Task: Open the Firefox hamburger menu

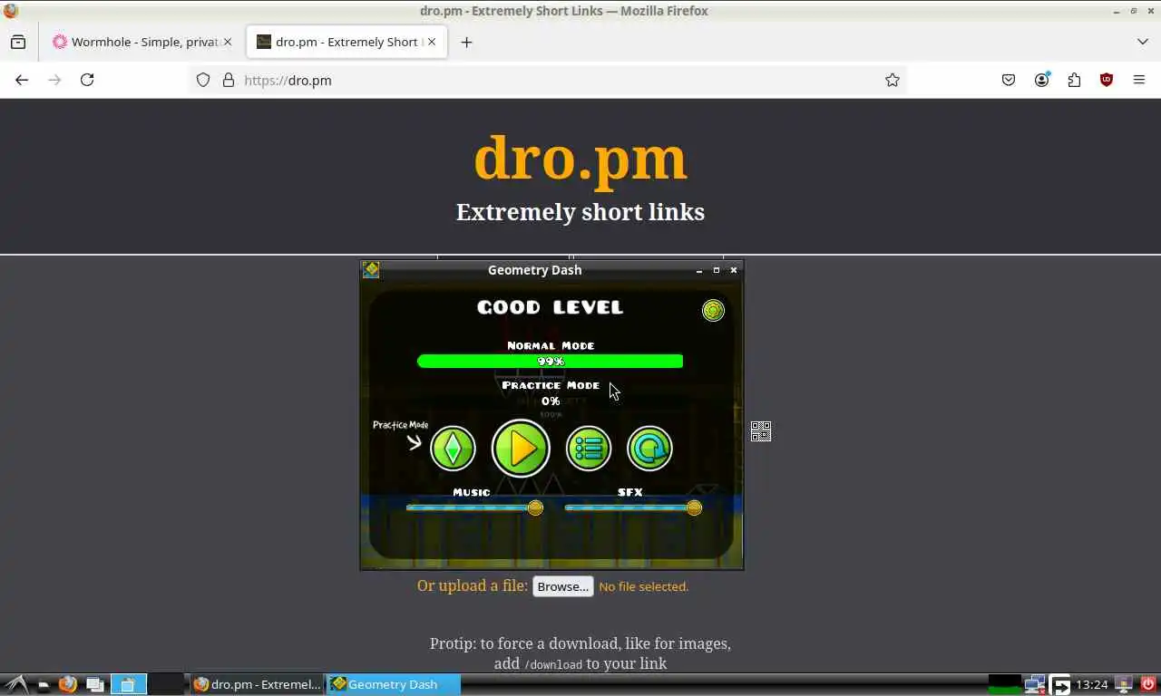Action: pos(1139,80)
